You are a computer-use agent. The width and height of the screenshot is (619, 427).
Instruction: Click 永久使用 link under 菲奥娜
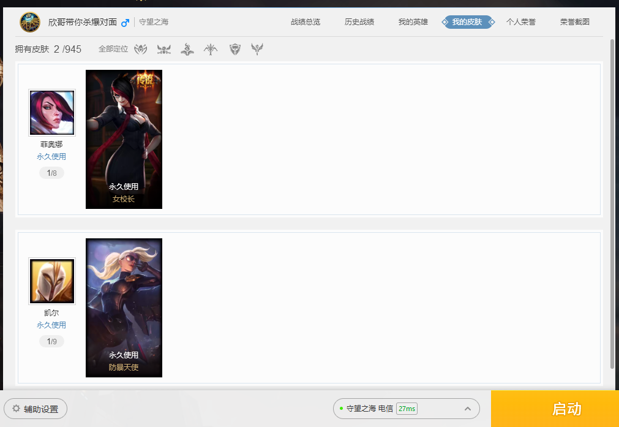tap(51, 157)
